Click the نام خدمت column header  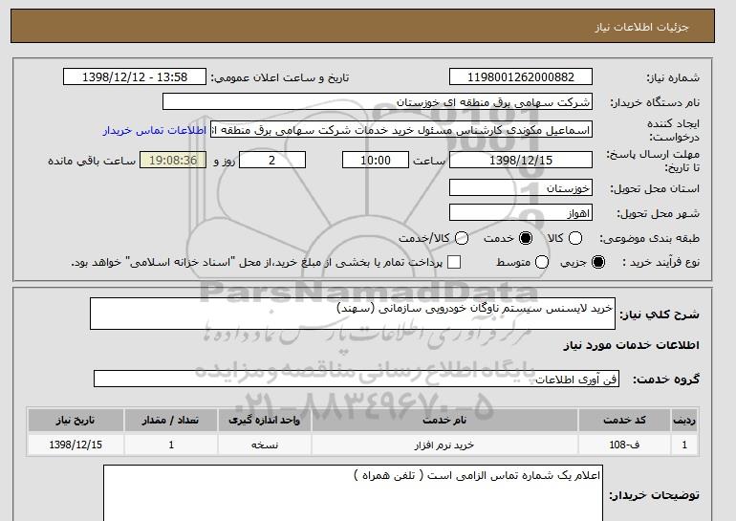(444, 420)
